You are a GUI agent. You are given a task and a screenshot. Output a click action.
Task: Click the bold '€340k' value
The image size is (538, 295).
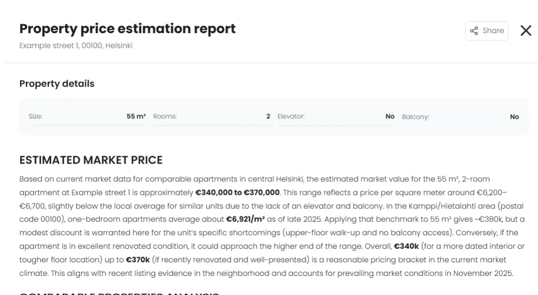pos(406,246)
